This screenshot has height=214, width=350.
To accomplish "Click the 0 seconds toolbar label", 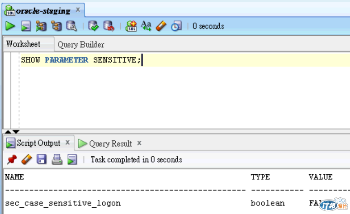I will tap(208, 26).
